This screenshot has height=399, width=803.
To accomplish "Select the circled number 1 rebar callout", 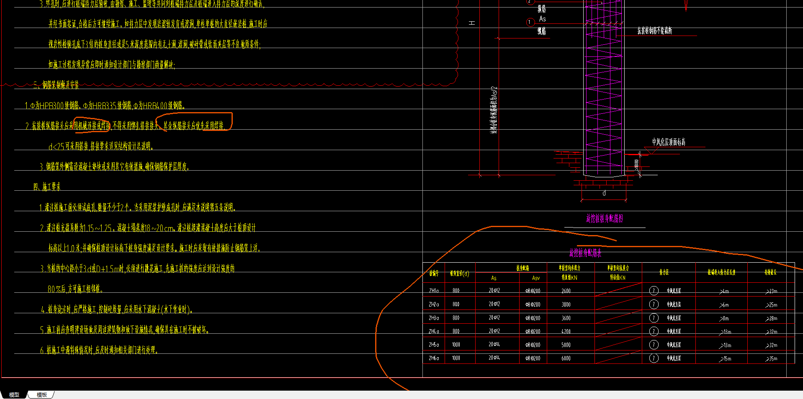I will 530,22.
